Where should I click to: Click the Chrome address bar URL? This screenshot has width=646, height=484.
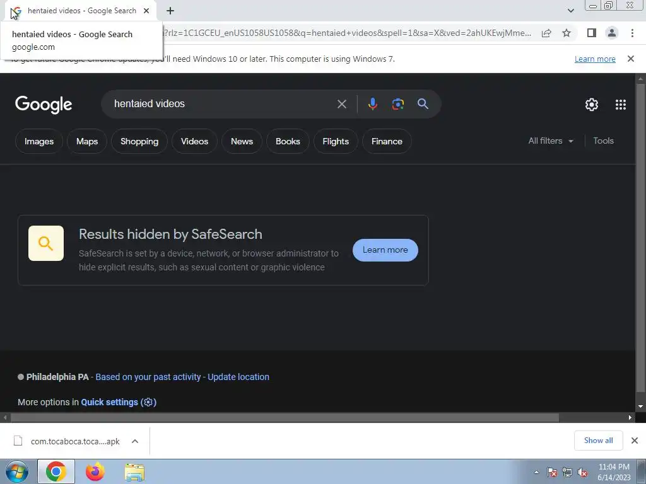[348, 33]
